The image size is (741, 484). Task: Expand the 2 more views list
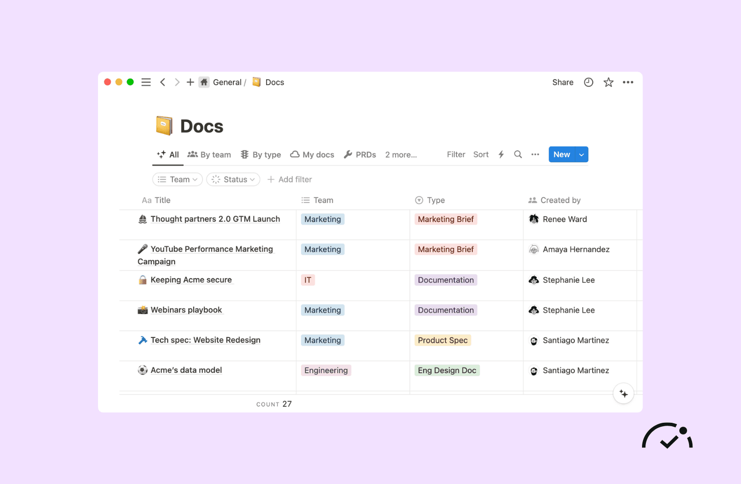[x=401, y=154]
